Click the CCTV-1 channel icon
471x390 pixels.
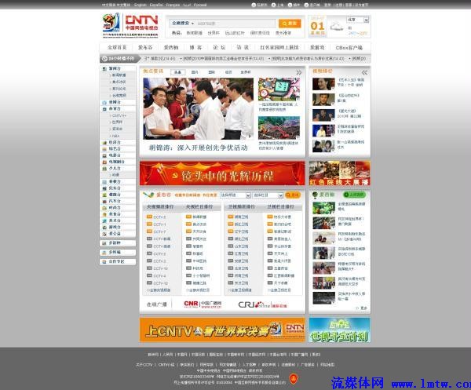click(x=148, y=224)
